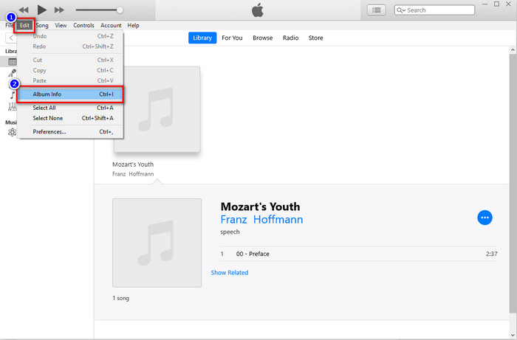This screenshot has width=517, height=340.
Task: Skip forward with the fast-forward button
Action: pos(59,10)
